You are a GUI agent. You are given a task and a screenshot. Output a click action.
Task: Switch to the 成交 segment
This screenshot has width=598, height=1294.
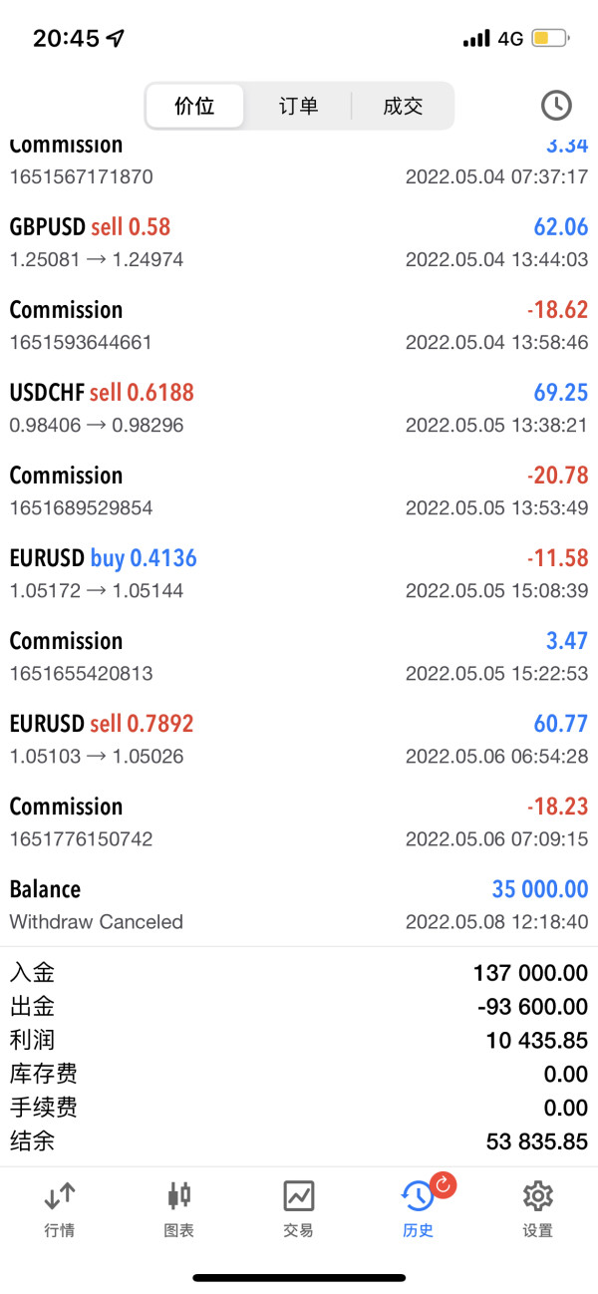(x=403, y=106)
